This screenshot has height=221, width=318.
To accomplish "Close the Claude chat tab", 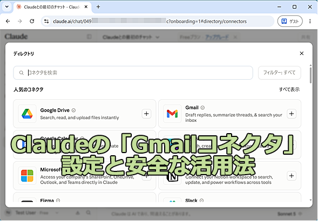I will [86, 6].
